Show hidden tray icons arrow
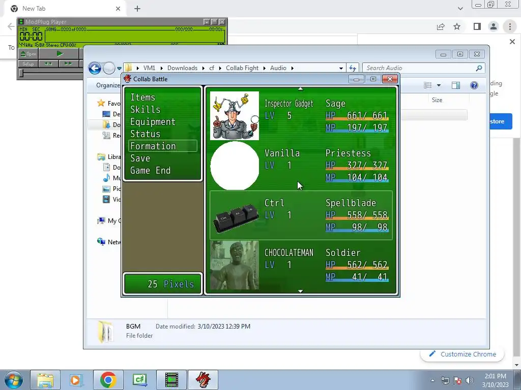The image size is (521, 390). (x=432, y=380)
